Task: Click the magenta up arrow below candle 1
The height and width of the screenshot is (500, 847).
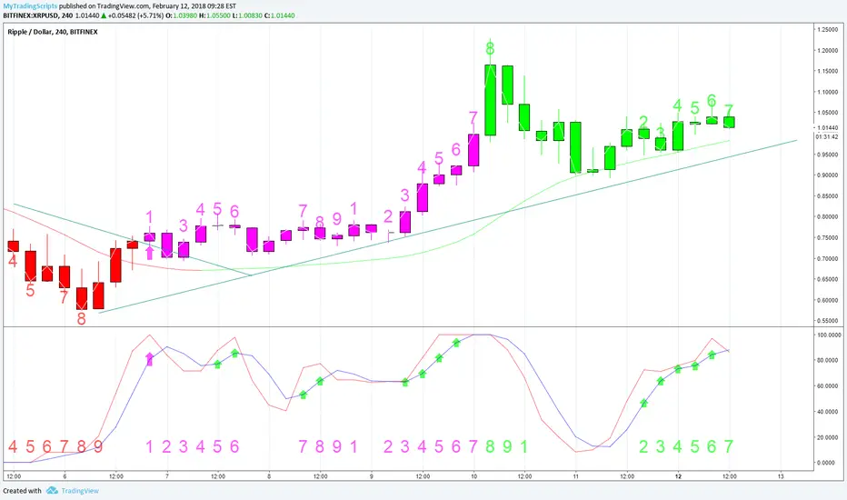Action: pos(150,253)
